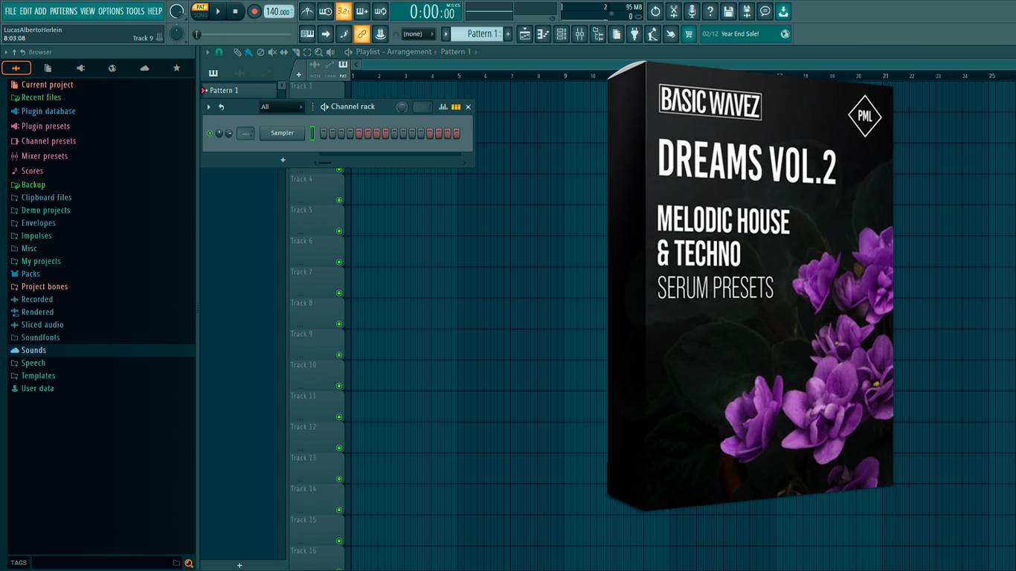The width and height of the screenshot is (1016, 571).
Task: Click the TAGS search input field
Action: coord(106,563)
